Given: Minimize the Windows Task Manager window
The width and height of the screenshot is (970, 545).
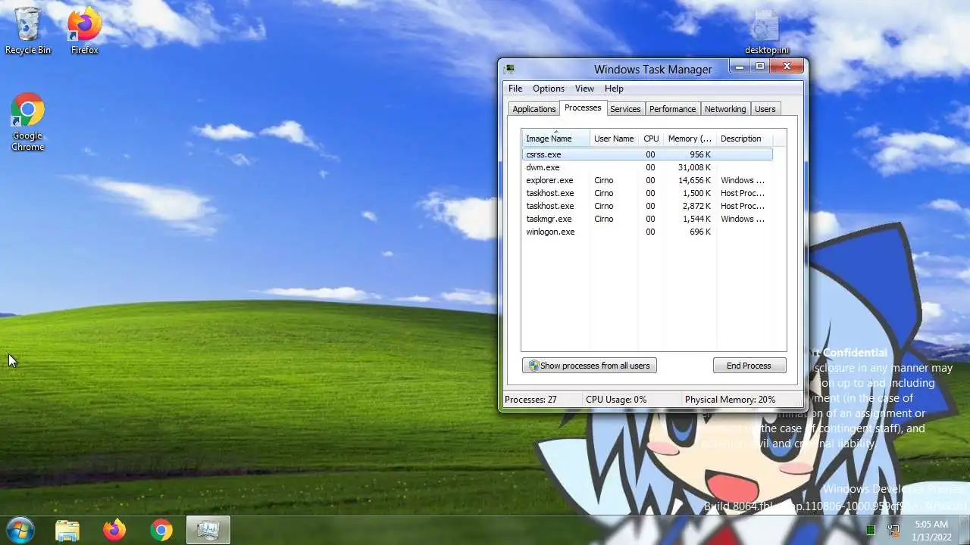Looking at the screenshot, I should click(x=740, y=67).
